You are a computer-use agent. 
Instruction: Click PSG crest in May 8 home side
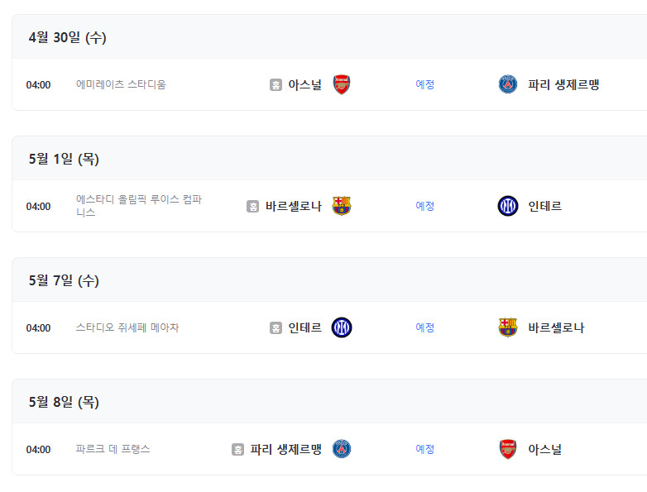pyautogui.click(x=342, y=449)
